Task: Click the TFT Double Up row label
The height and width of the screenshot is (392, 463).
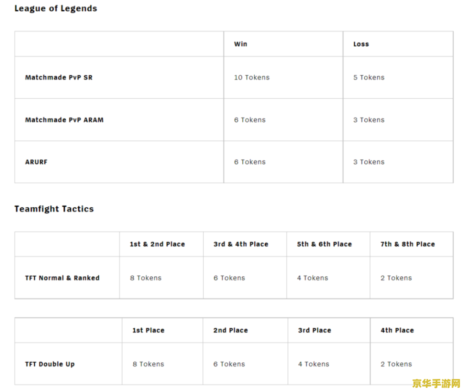Action: [x=50, y=364]
